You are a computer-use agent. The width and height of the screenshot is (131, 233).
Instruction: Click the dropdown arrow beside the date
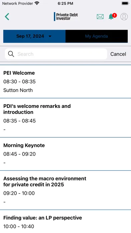pos(50,36)
